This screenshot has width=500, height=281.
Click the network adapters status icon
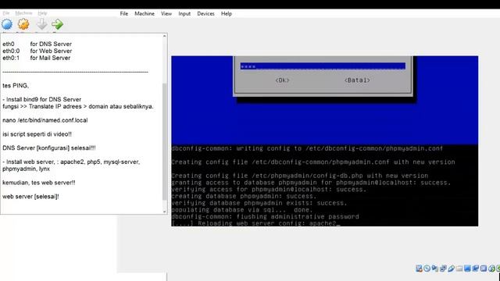click(443, 269)
